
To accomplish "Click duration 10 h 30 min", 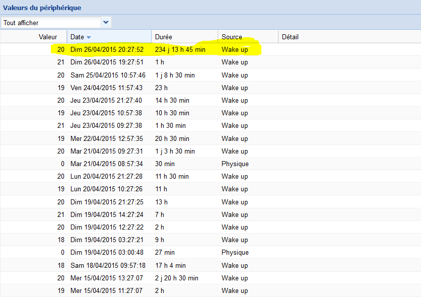I will (172, 113).
